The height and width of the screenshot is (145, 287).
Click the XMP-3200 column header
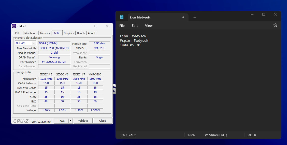coord(95,74)
